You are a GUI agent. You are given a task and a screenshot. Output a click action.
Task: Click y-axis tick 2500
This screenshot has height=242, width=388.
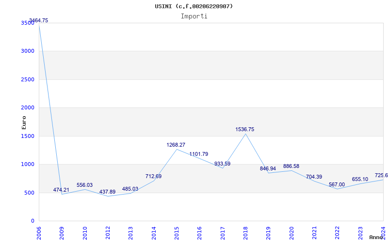point(28,79)
